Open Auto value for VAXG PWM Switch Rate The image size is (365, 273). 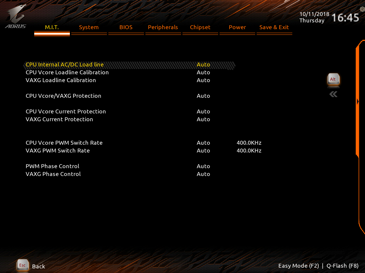[x=203, y=151]
